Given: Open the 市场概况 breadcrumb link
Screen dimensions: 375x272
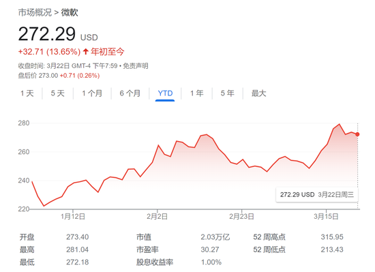Looking at the screenshot, I should pos(35,12).
